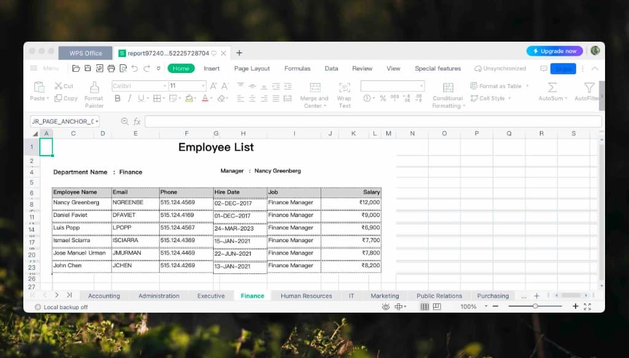Screen dimensions: 629x358
Task: Toggle center text horizontally
Action: point(252,99)
